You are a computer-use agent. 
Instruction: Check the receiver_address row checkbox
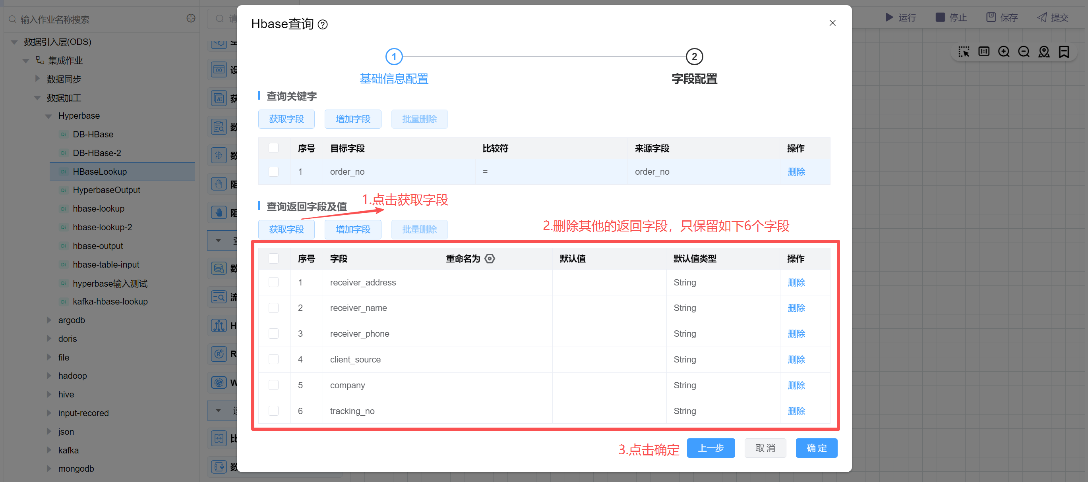274,282
